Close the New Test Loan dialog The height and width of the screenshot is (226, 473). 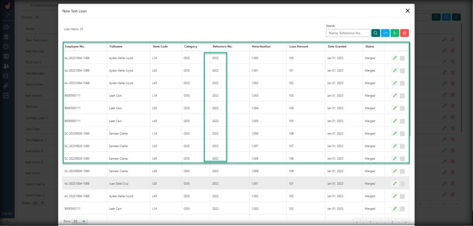click(x=407, y=11)
